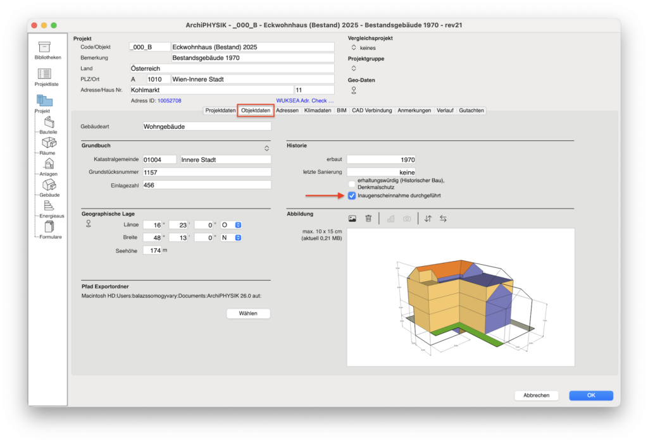Click the 3D building model thumbnail
This screenshot has width=648, height=443.
(461, 297)
